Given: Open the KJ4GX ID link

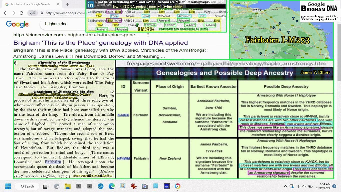Looking at the screenshot, I should coord(123,115).
